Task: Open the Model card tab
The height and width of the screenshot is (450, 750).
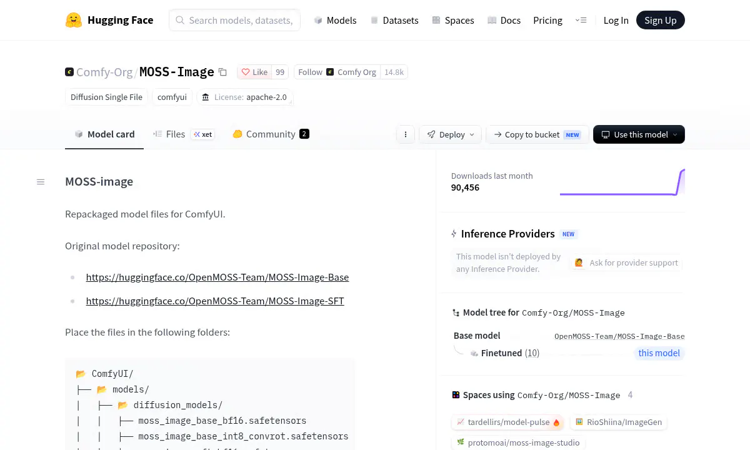Action: tap(104, 134)
